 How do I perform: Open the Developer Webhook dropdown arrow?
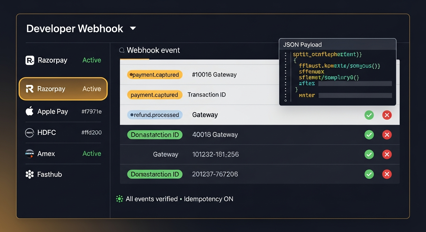[x=133, y=28]
